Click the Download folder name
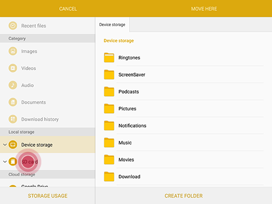This screenshot has height=204, width=272. pos(129,177)
